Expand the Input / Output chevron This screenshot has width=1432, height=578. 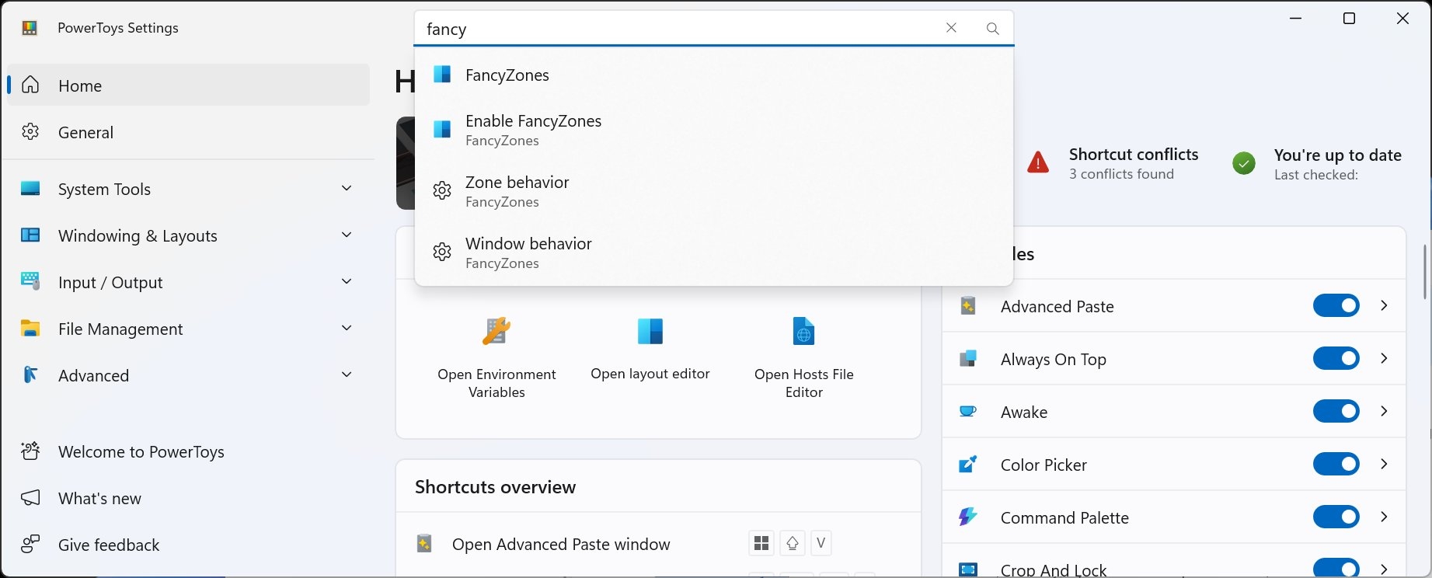347,281
